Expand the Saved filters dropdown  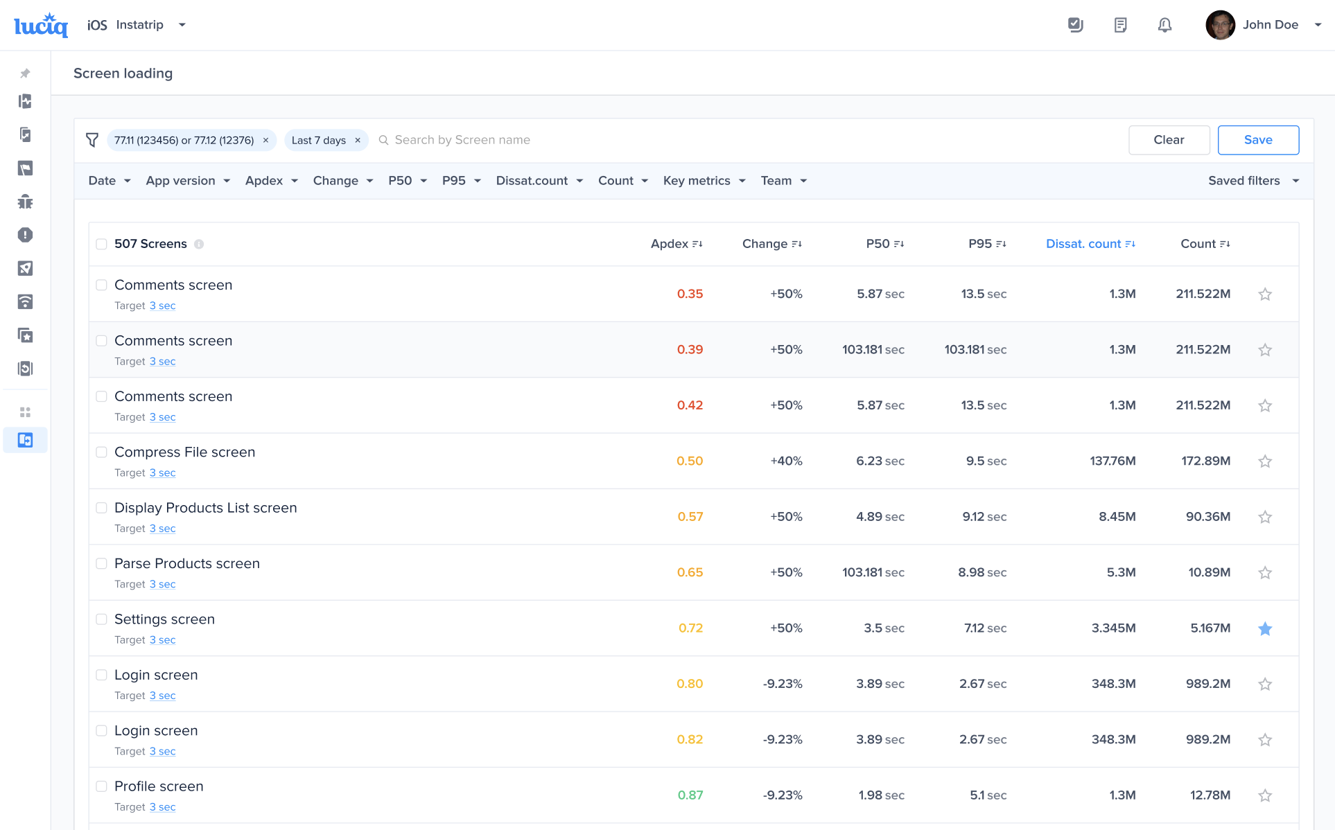[1252, 180]
